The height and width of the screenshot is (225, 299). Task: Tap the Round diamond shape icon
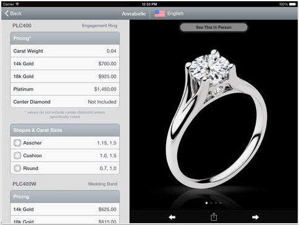click(17, 168)
